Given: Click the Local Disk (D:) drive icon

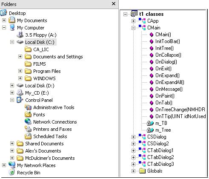Looking at the screenshot, I should [20, 85].
